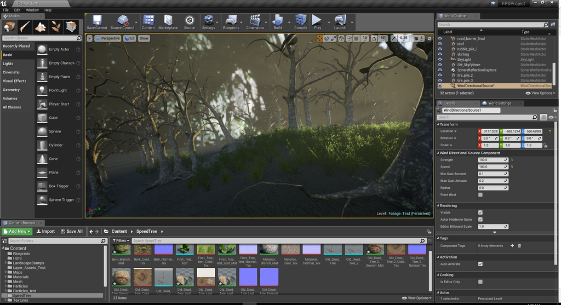Click the Save Current toolbar icon
561x305 pixels.
click(97, 21)
